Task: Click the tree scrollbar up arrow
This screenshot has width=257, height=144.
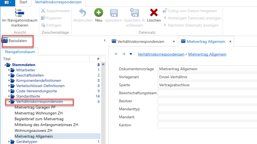Action: coord(103,64)
